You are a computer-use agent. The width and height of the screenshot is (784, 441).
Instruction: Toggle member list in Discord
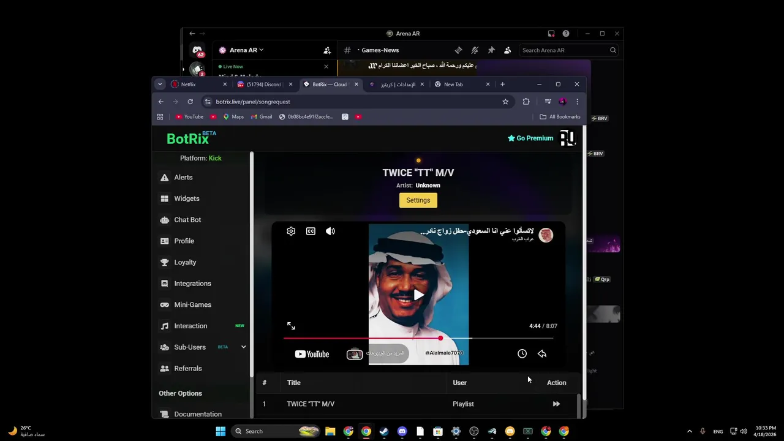pos(507,50)
